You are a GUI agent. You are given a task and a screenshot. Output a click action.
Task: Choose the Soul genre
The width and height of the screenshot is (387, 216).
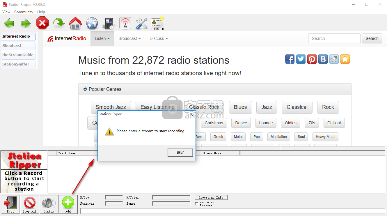(x=301, y=137)
